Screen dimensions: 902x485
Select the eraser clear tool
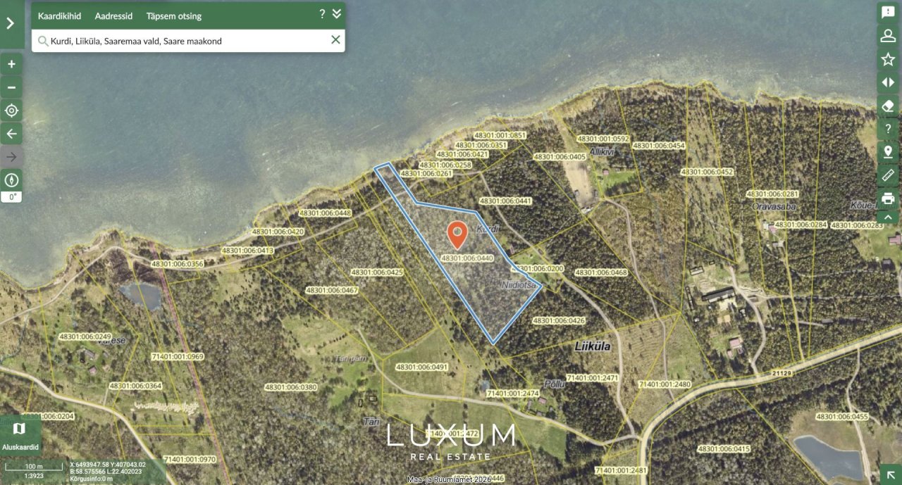(888, 106)
